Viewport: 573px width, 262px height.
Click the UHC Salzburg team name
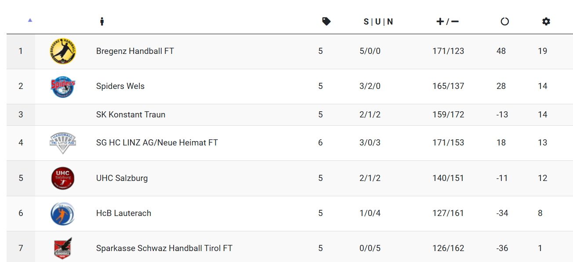[x=122, y=178]
